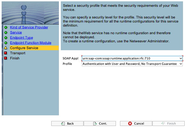Click green status icon beside Endpoint Type
The width and height of the screenshot is (186, 127).
[x=5, y=38]
